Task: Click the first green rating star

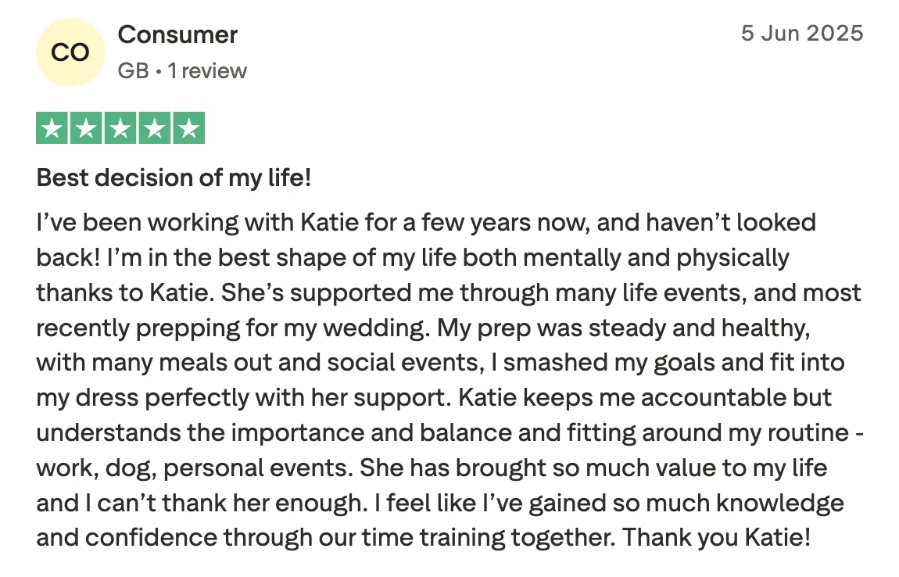Action: click(52, 129)
